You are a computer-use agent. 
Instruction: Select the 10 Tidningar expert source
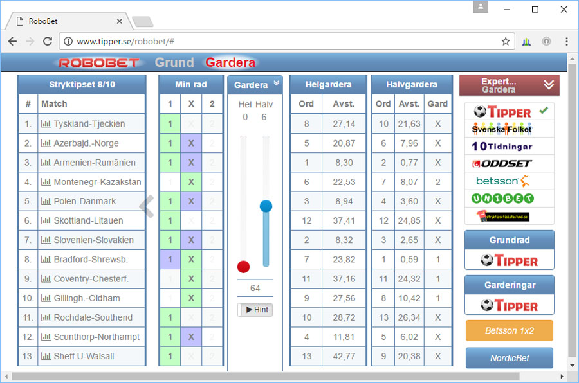[x=510, y=146]
